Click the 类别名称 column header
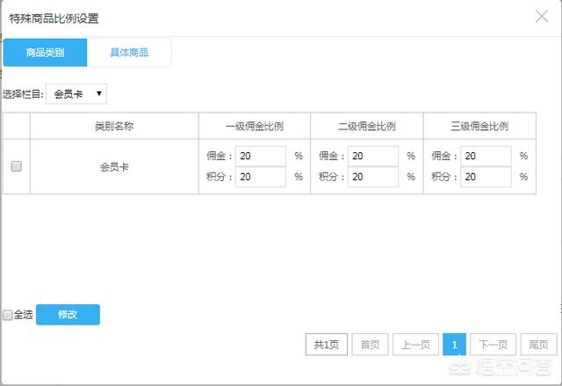Image resolution: width=562 pixels, height=386 pixels. 114,126
